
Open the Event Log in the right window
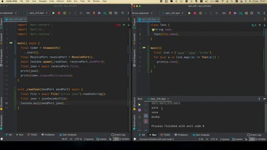coord(254,135)
